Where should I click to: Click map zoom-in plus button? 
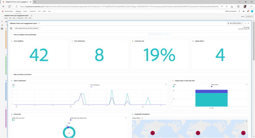(247, 123)
